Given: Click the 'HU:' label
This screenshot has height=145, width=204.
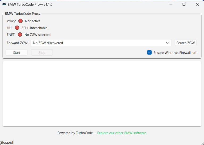Looking at the screenshot, I should tap(10, 28).
